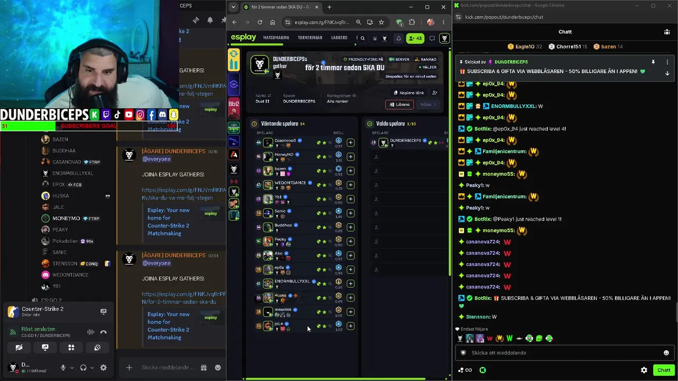This screenshot has width=678, height=381.
Task: Expand Discord headphone output options arrow
Action: pyautogui.click(x=92, y=368)
